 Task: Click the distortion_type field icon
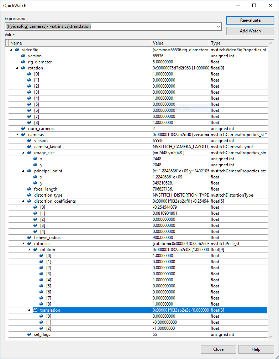click(x=29, y=195)
